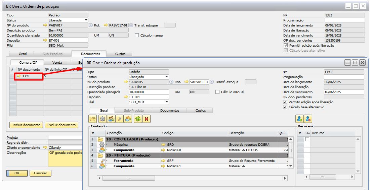Switch to Documentos tab in order 1393 window

click(x=170, y=111)
